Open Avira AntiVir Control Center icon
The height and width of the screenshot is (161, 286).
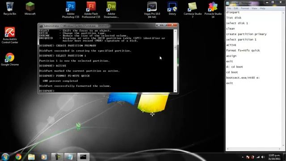point(10,35)
